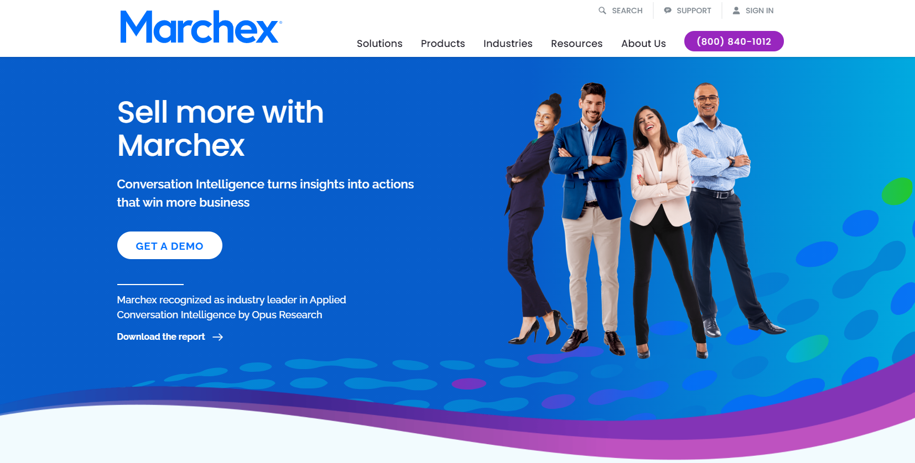This screenshot has height=463, width=915.
Task: Click the Opus Research recognition text
Action: click(231, 307)
